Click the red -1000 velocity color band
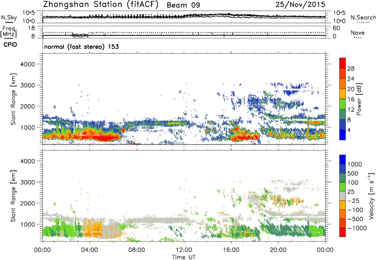 pyautogui.click(x=343, y=232)
